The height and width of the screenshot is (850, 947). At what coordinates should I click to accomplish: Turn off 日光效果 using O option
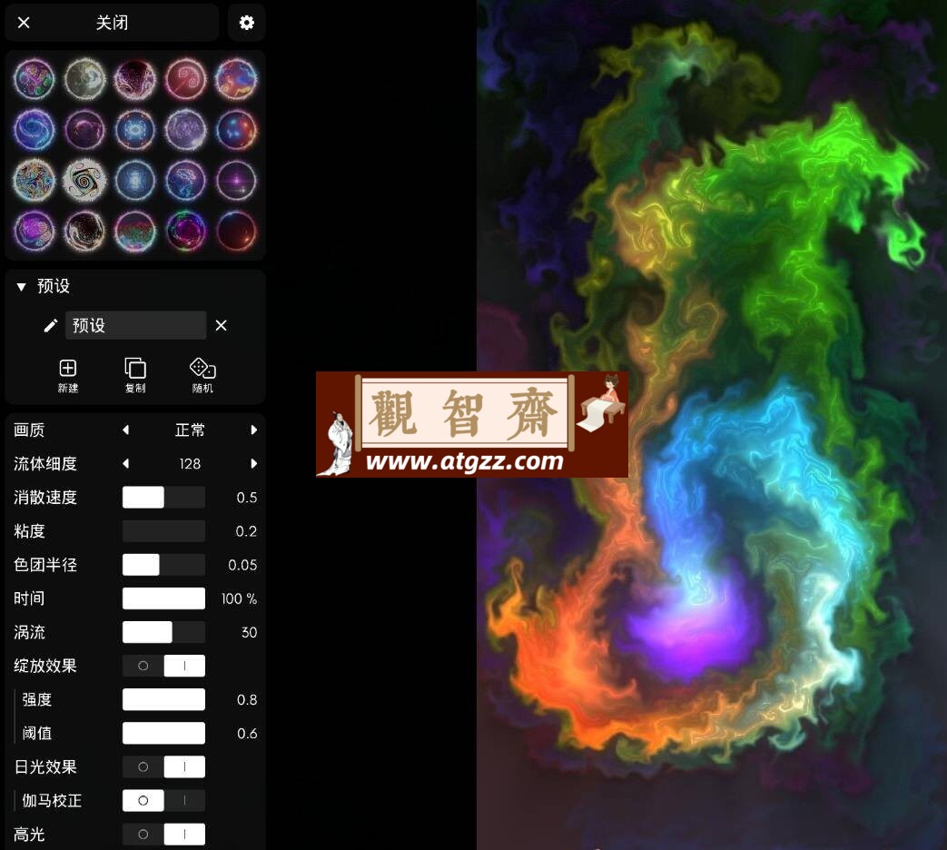143,767
